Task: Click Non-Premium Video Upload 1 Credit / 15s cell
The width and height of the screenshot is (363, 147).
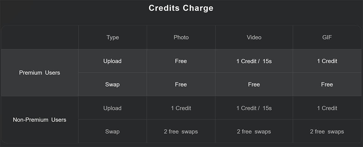Action: [x=254, y=108]
